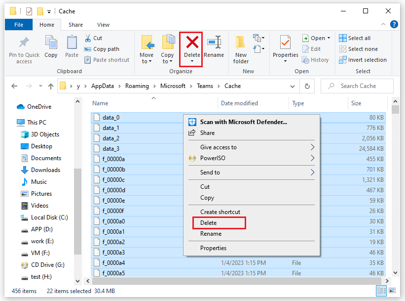405x301 pixels.
Task: Expand the PowerISO submenu
Action: [x=251, y=158]
